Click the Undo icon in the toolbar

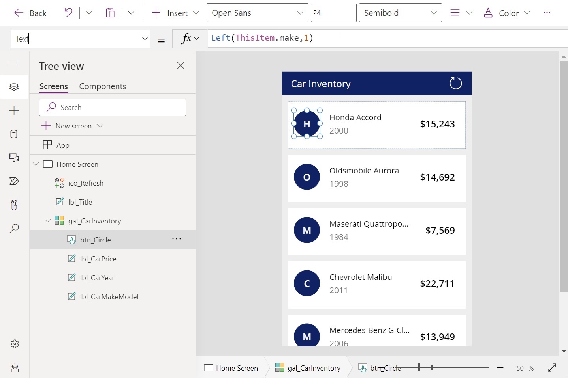[x=68, y=13]
